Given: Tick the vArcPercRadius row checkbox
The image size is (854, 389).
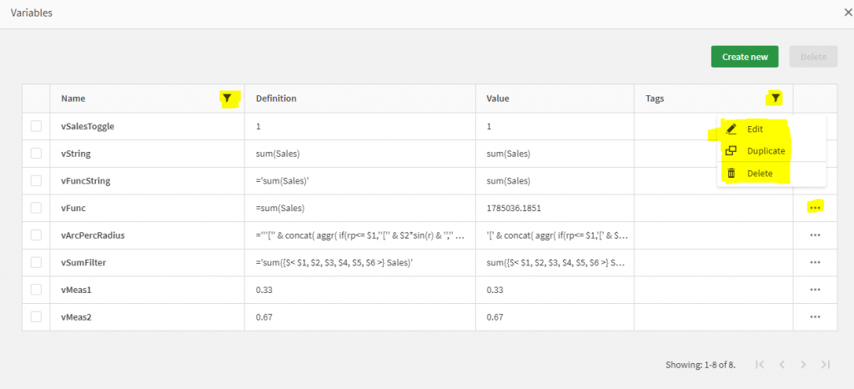Looking at the screenshot, I should pyautogui.click(x=36, y=235).
